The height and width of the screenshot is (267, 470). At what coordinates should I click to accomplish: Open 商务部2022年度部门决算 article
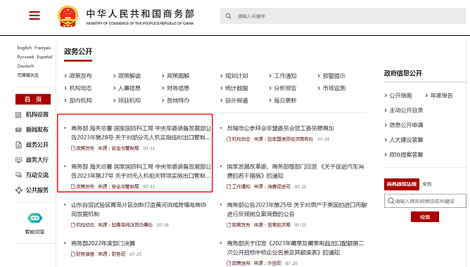point(103,243)
